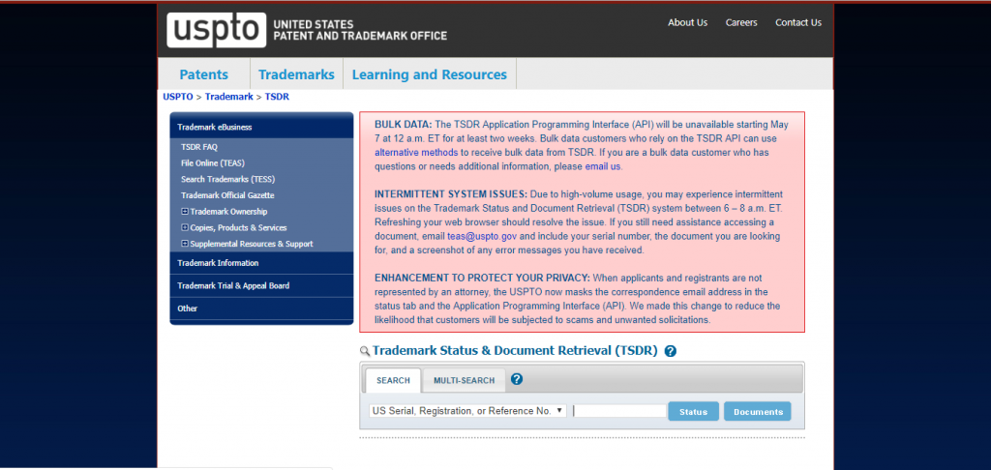Open Contact Us link

click(798, 23)
